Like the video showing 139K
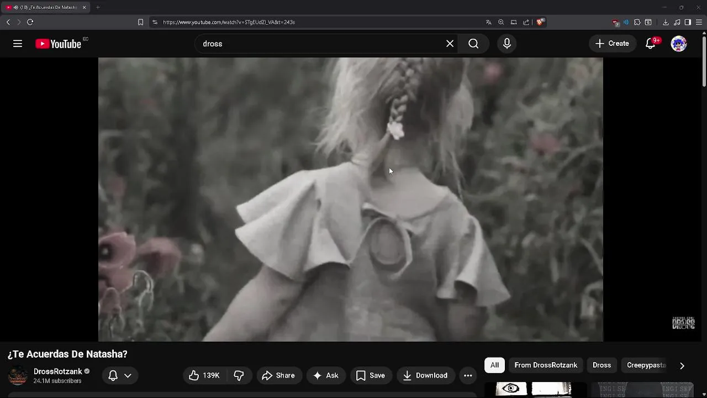This screenshot has height=398, width=707. point(204,375)
